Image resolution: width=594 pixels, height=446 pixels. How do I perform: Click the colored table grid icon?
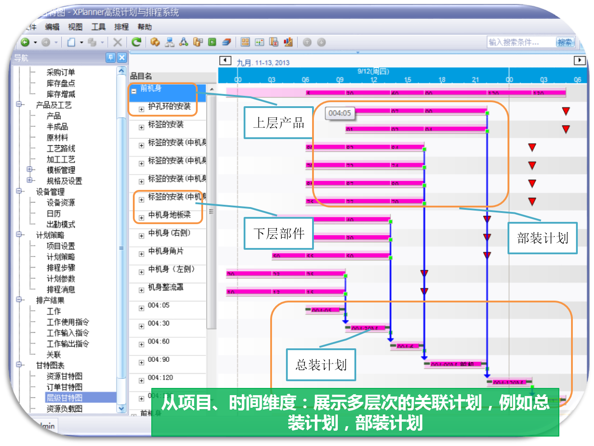coord(259,42)
